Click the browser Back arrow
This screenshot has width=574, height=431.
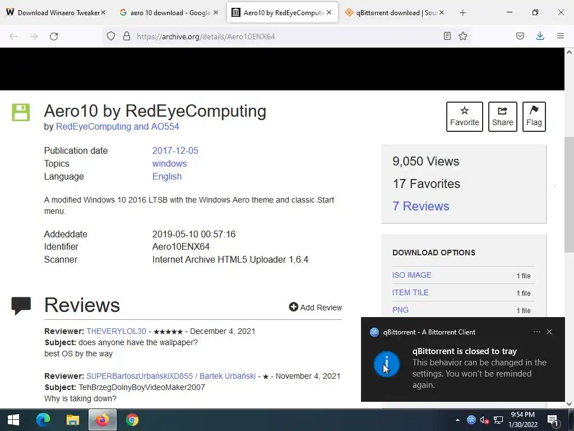coord(13,36)
